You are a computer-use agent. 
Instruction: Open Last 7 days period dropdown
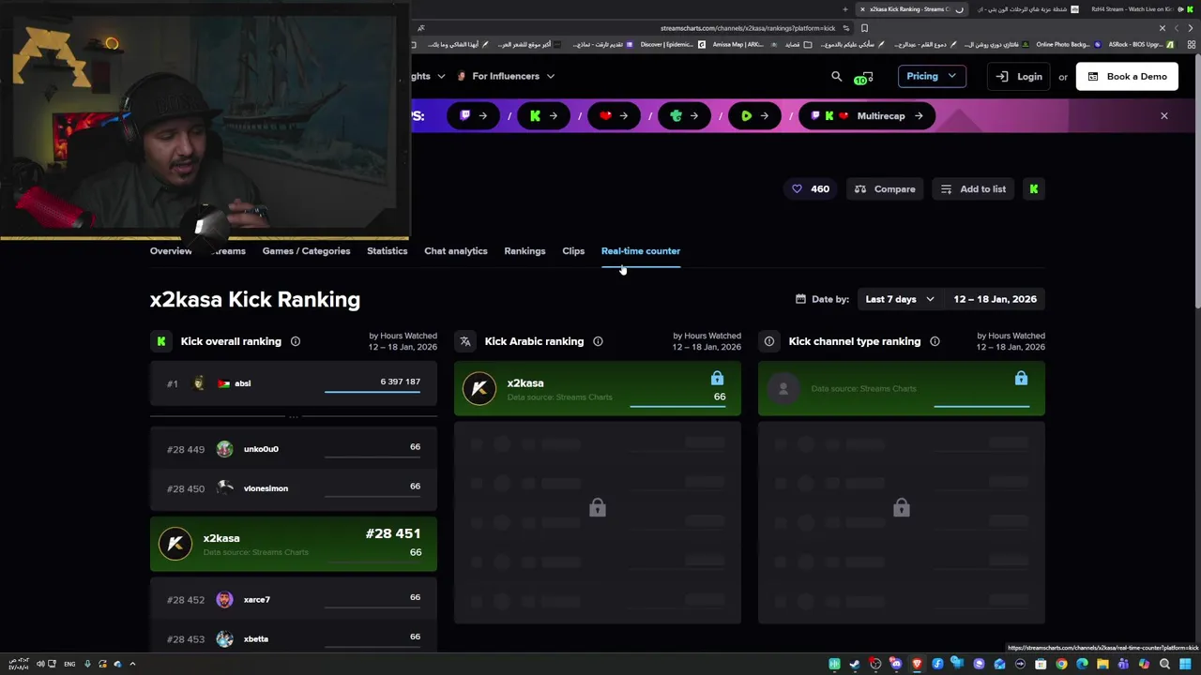point(900,299)
